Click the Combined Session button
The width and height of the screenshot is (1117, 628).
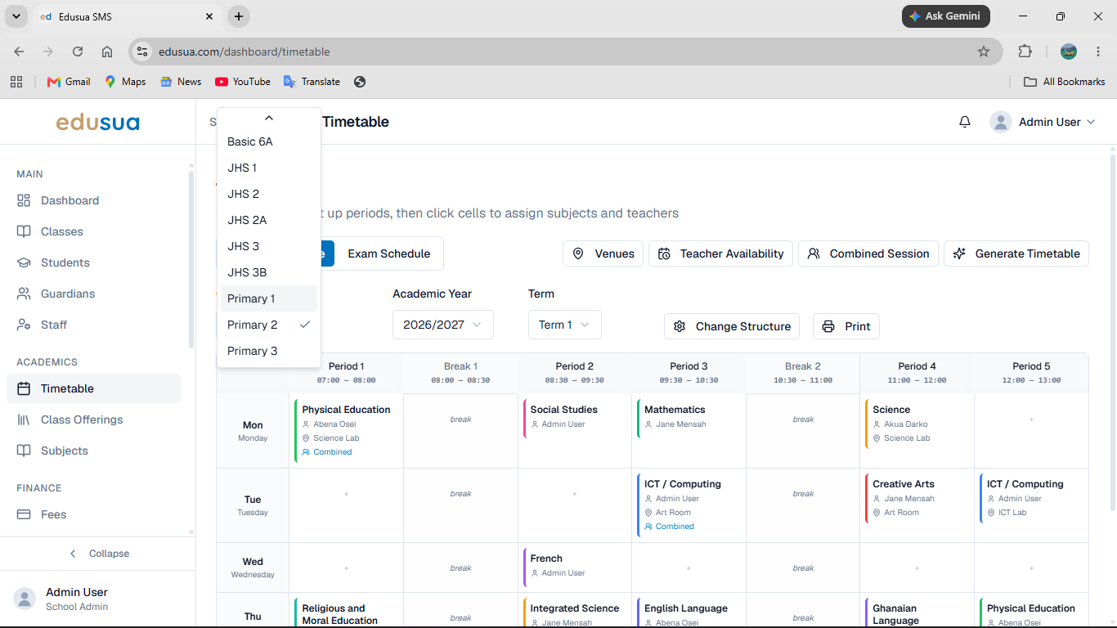(x=868, y=253)
